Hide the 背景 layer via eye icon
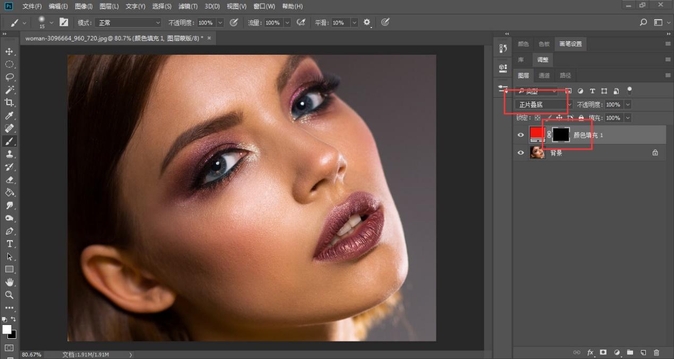 tap(521, 153)
